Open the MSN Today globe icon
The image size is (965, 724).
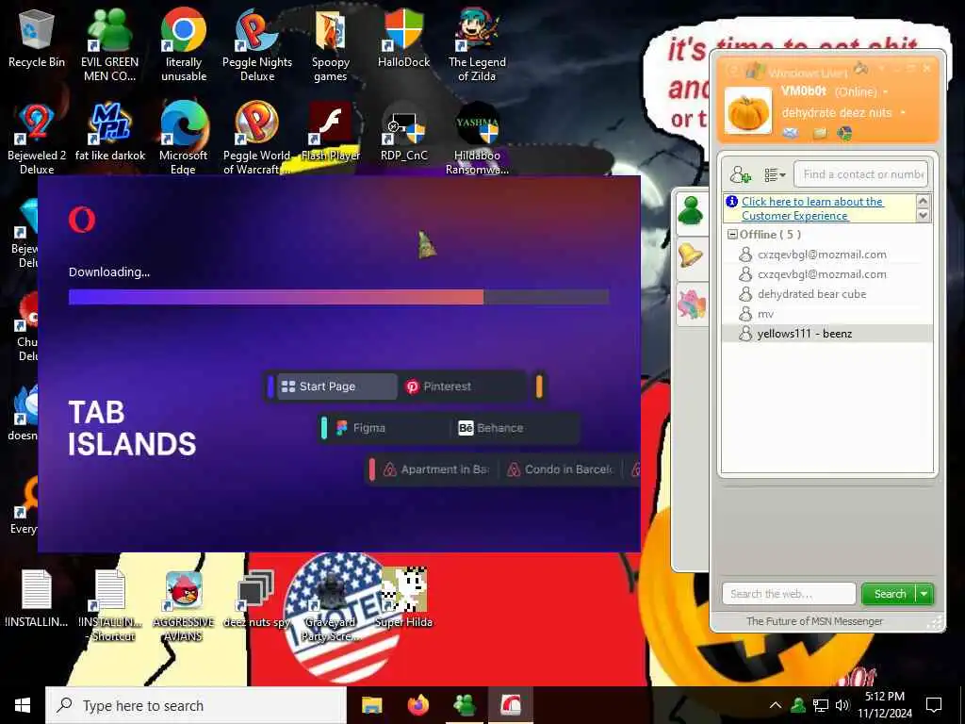coord(845,133)
